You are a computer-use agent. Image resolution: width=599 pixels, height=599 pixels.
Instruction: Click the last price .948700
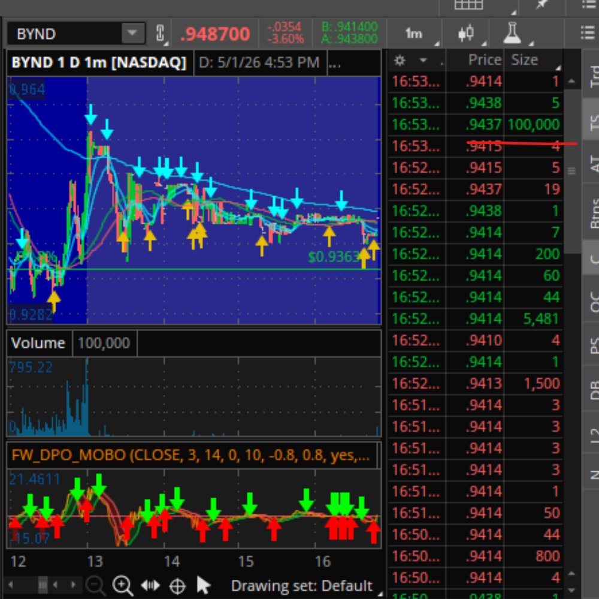pyautogui.click(x=215, y=34)
